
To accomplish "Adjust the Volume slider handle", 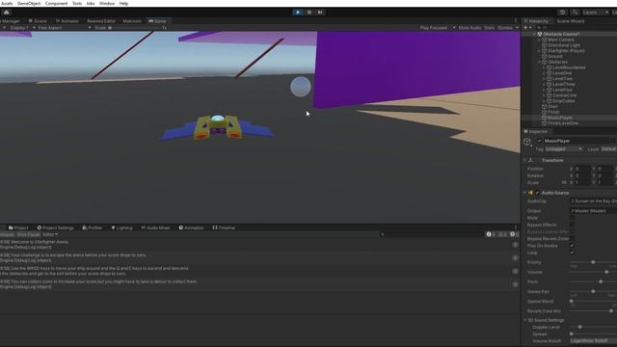I will (606, 272).
